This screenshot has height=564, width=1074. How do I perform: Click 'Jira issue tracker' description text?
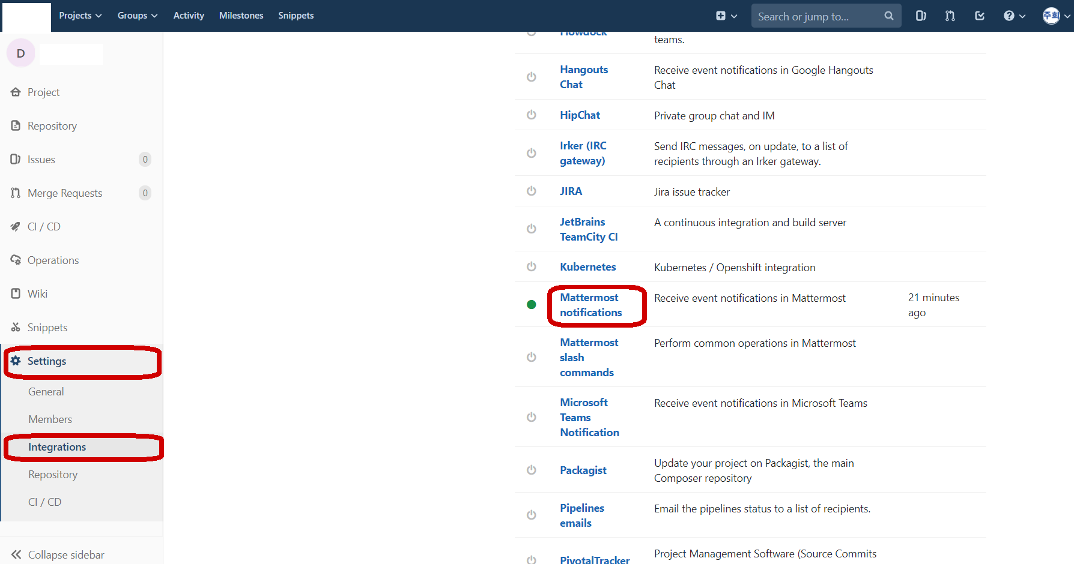tap(692, 192)
